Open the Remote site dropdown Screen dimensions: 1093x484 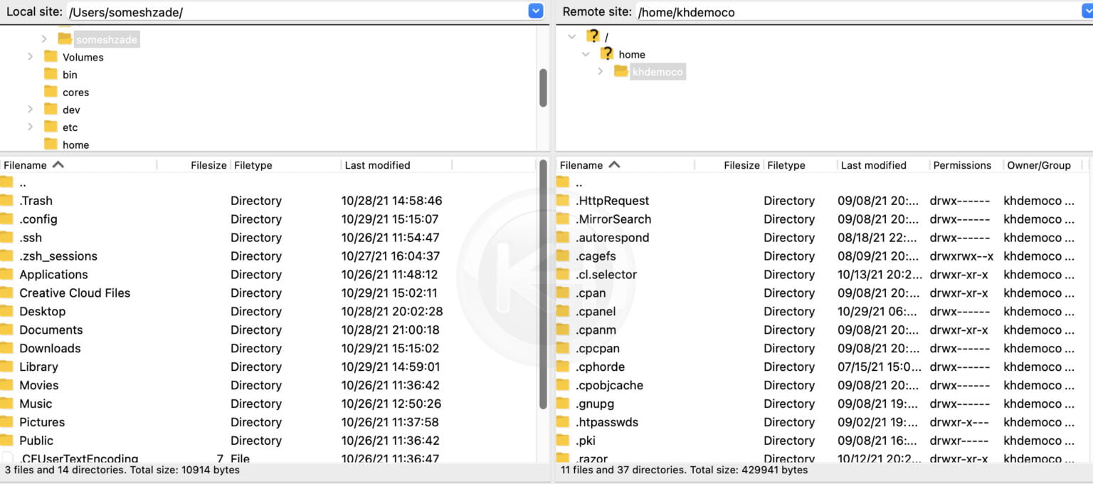(x=1087, y=11)
